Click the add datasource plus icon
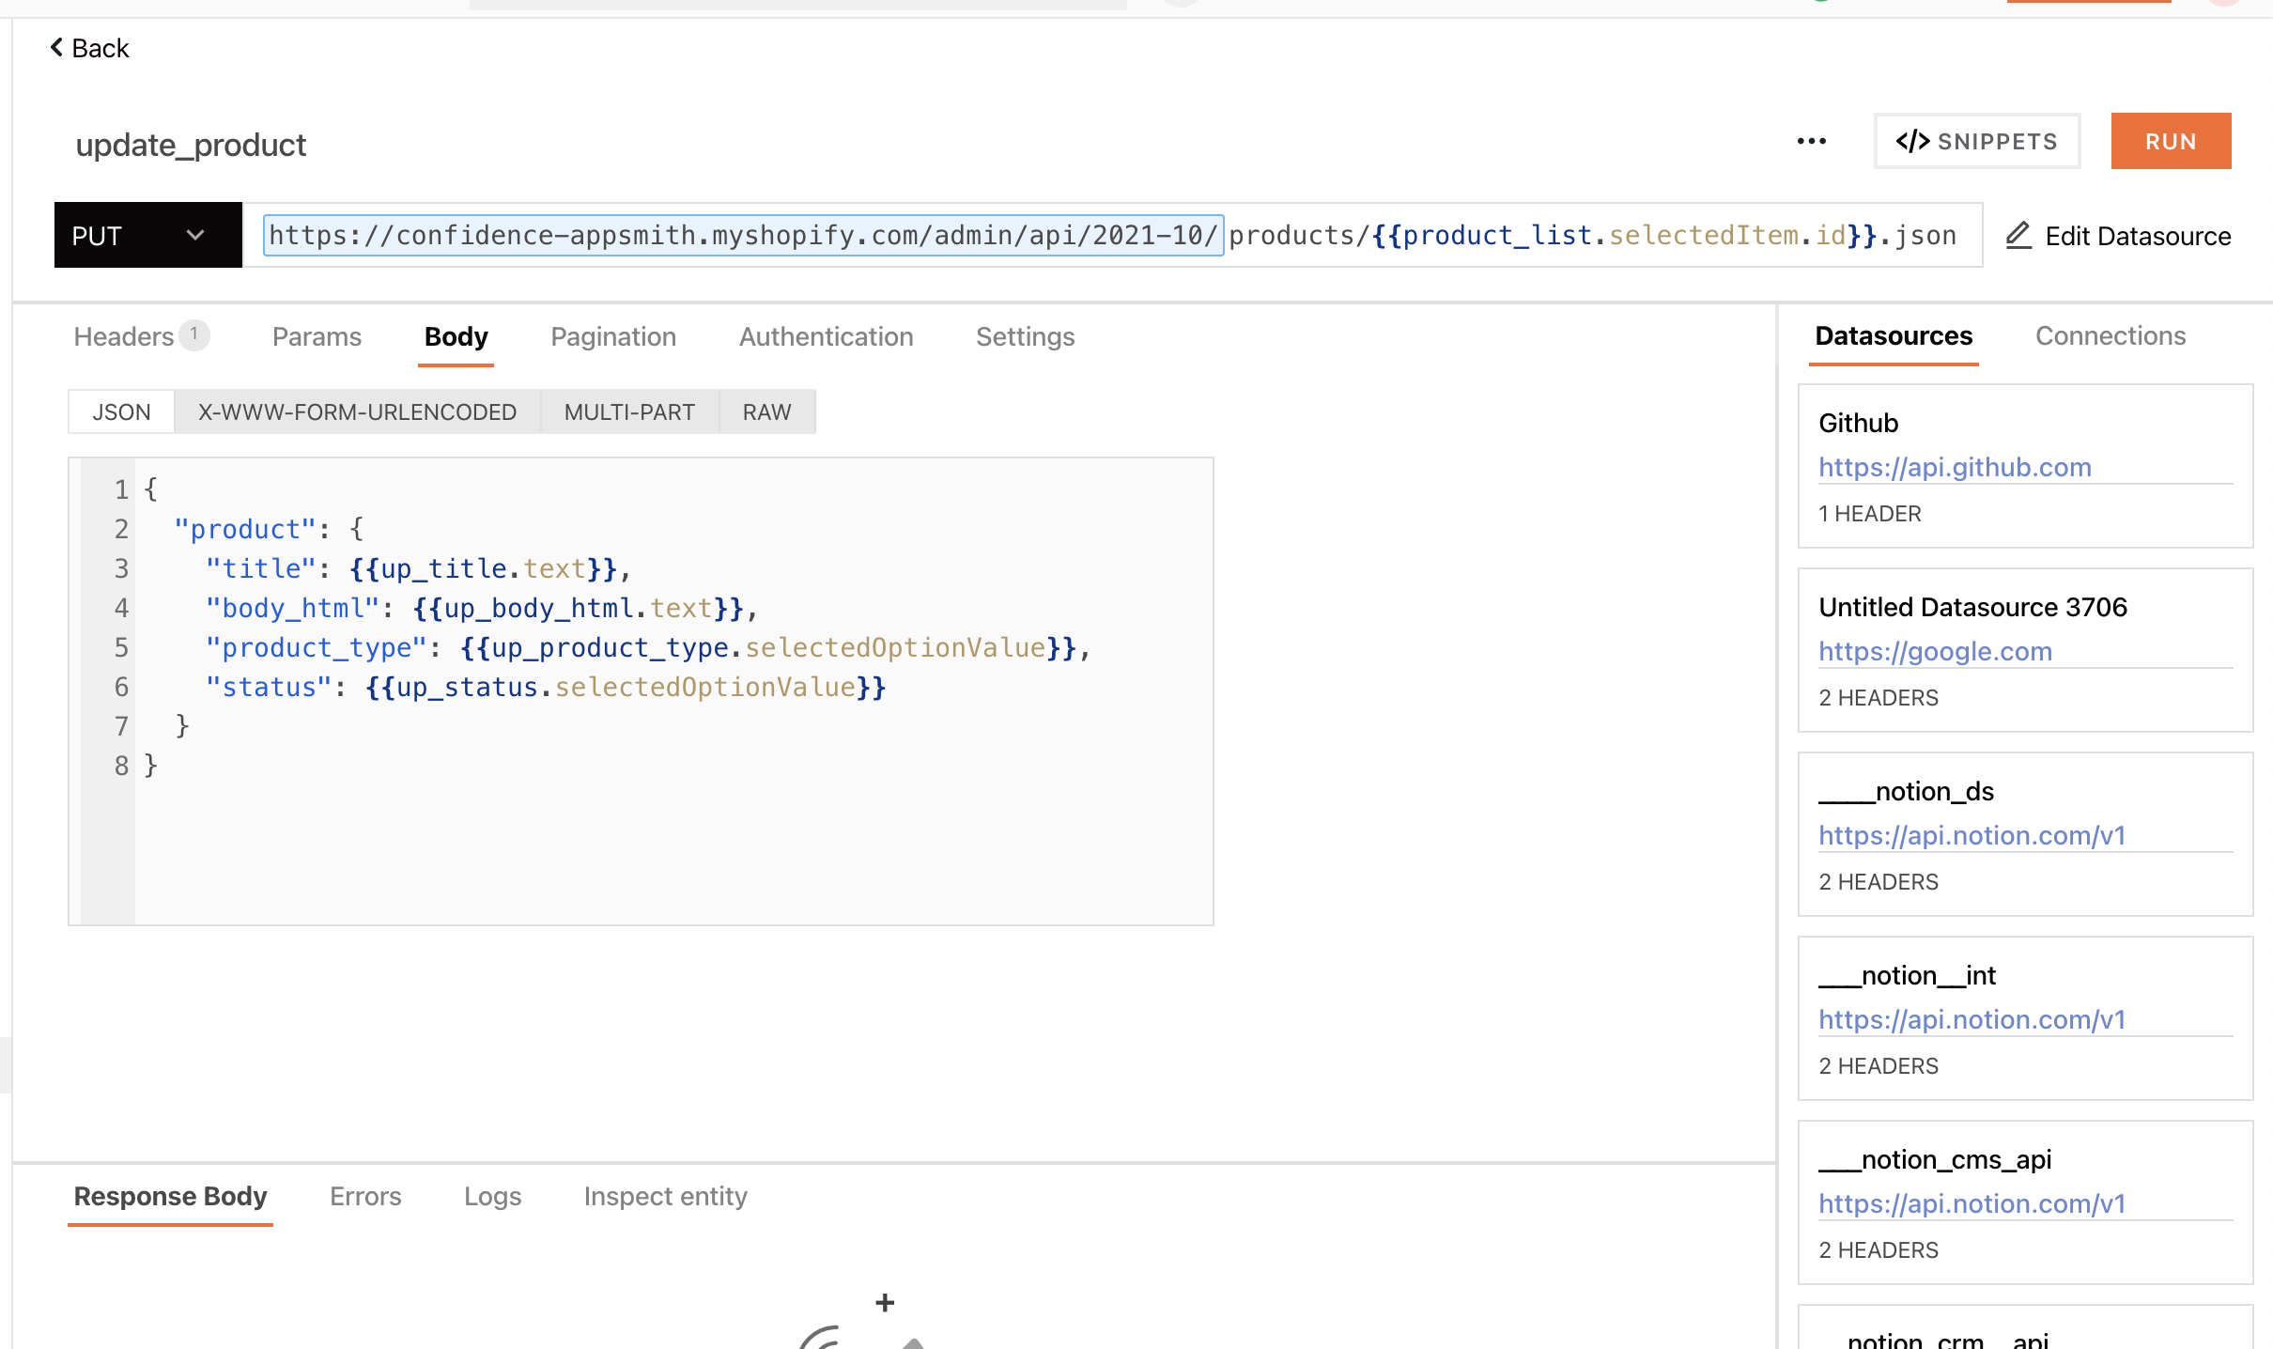The image size is (2273, 1349). [884, 1302]
